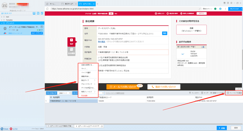
Task: Click スクレイピング範囲を設定 link
Action: pos(115,93)
